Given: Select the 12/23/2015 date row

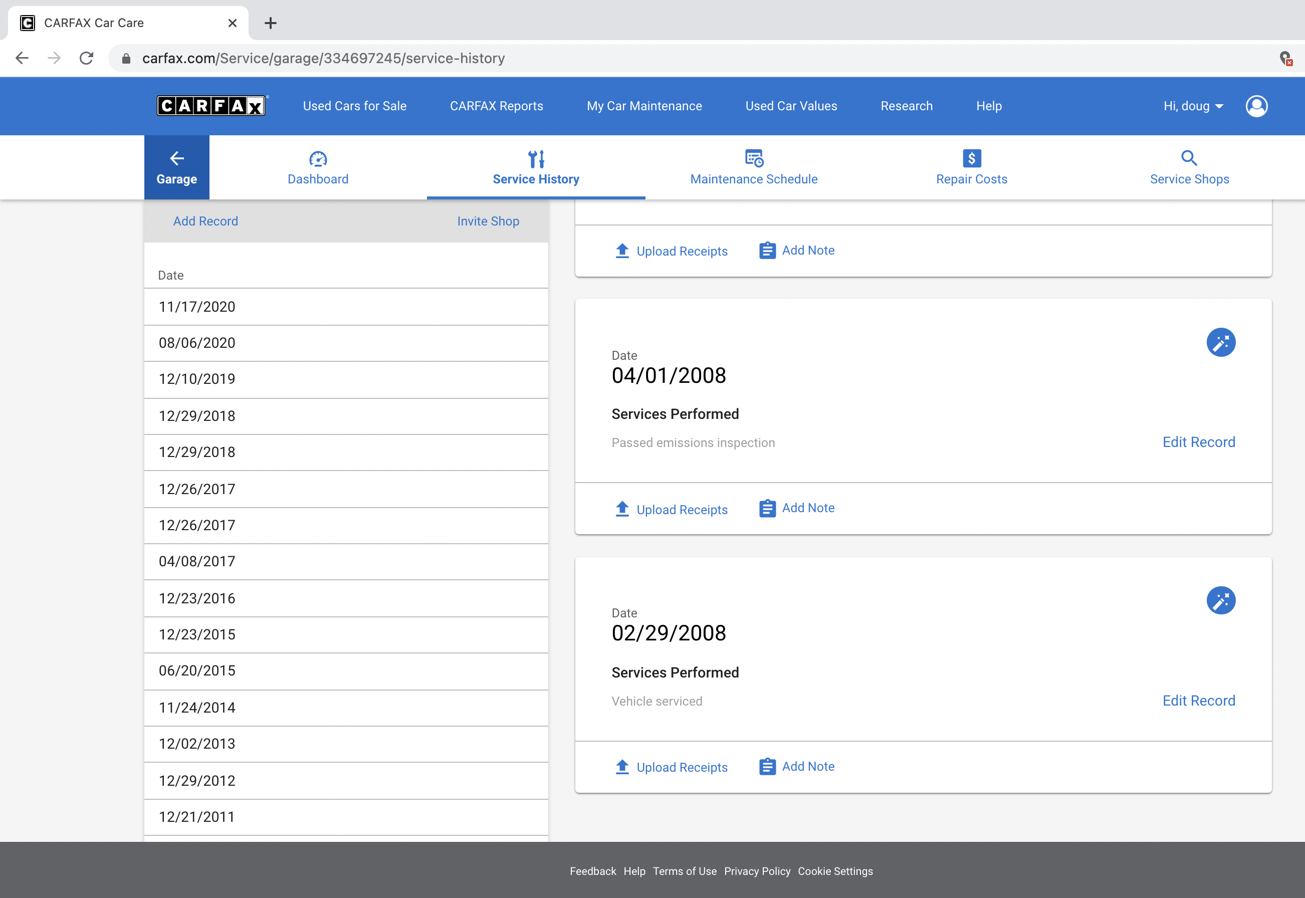Looking at the screenshot, I should click(x=346, y=634).
